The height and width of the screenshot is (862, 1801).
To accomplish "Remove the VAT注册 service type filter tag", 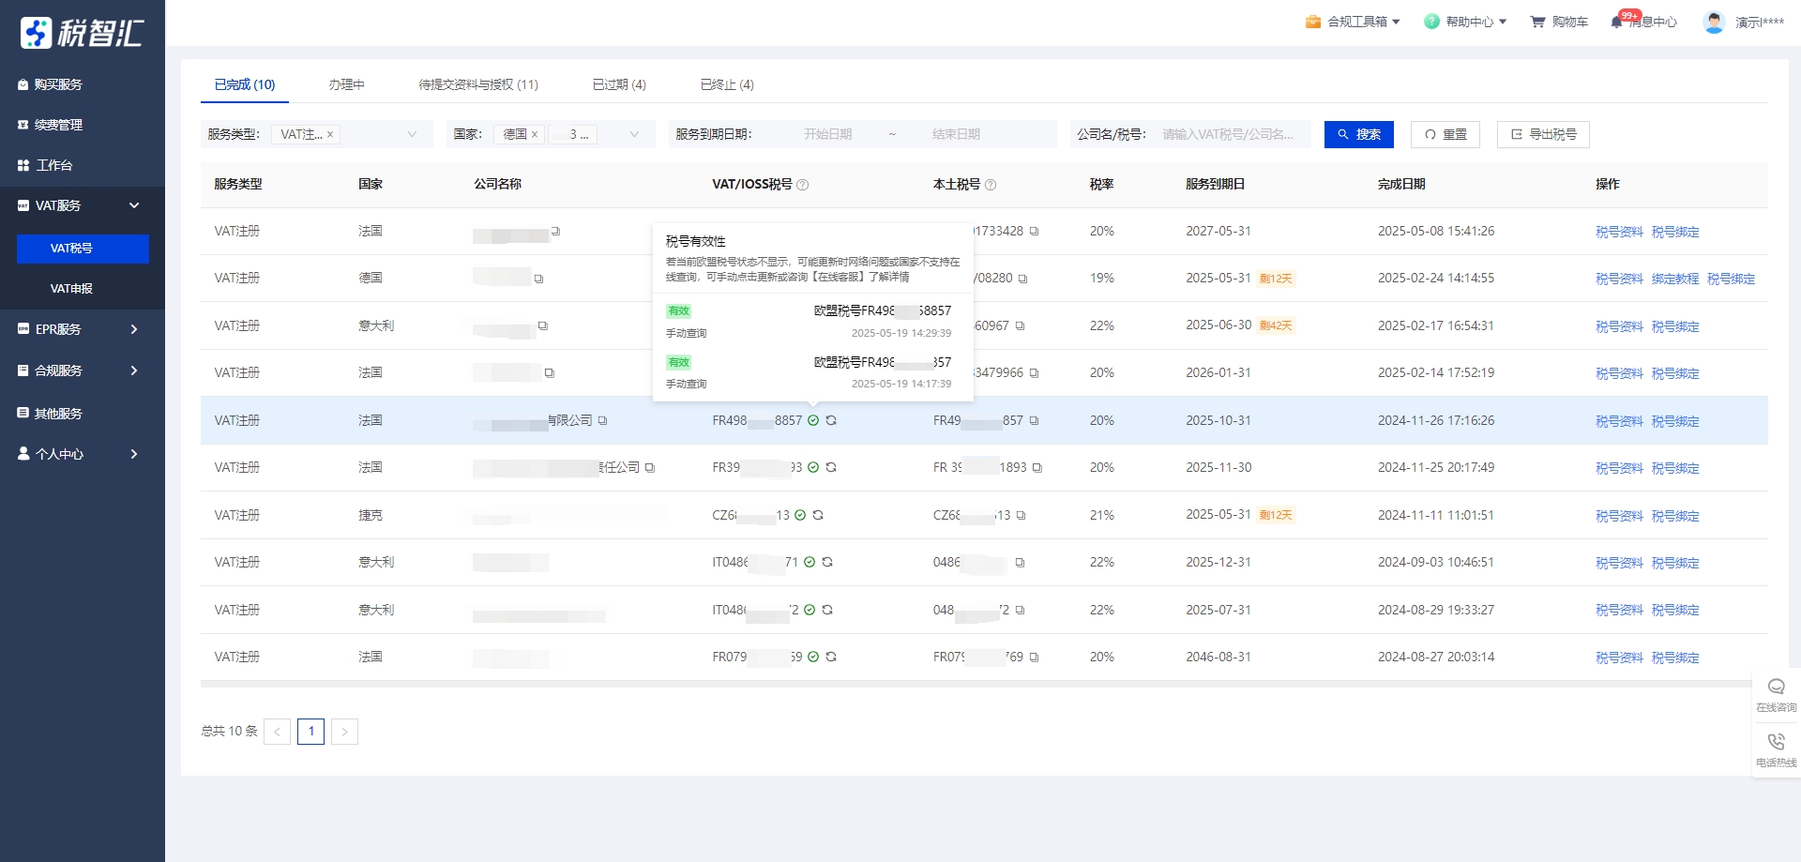I will [x=330, y=134].
